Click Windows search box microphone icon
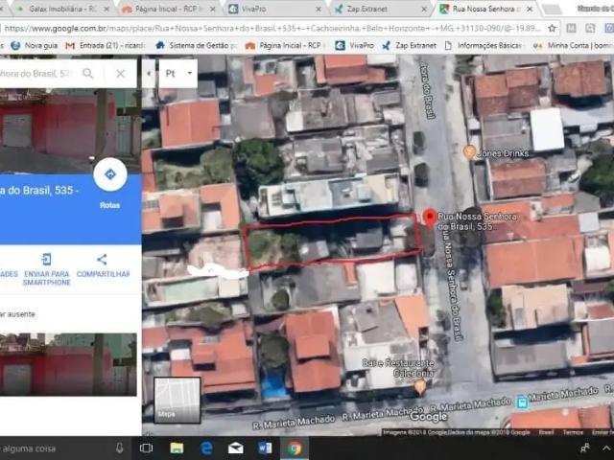 [120, 448]
